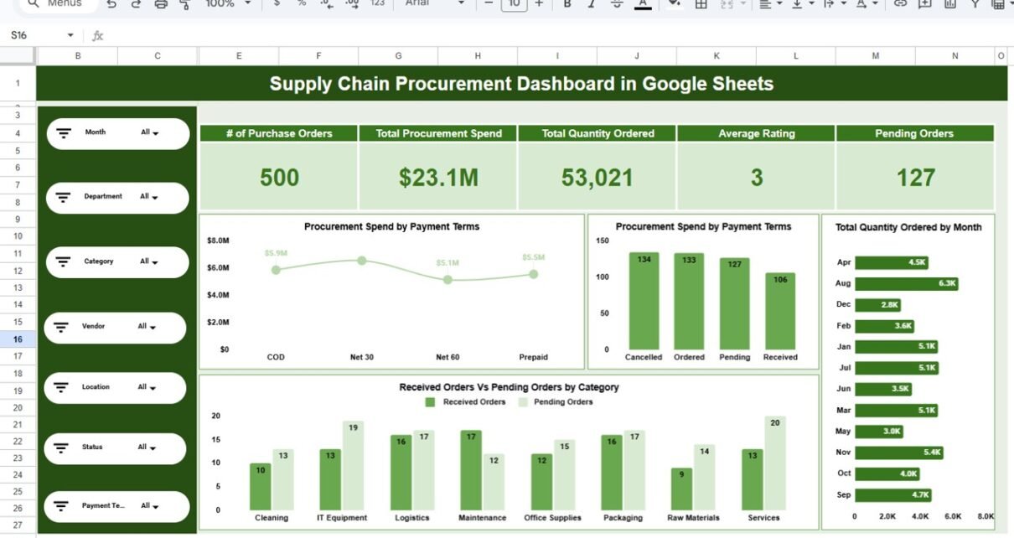Click the Undo arrow icon
Viewport: 1014px width, 538px height.
[x=112, y=4]
